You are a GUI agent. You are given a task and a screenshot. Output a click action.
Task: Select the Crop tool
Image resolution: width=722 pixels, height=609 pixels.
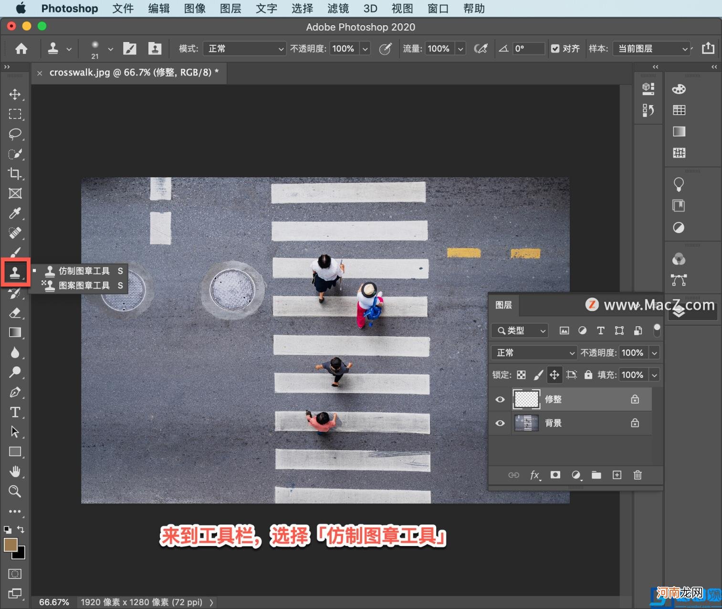15,173
